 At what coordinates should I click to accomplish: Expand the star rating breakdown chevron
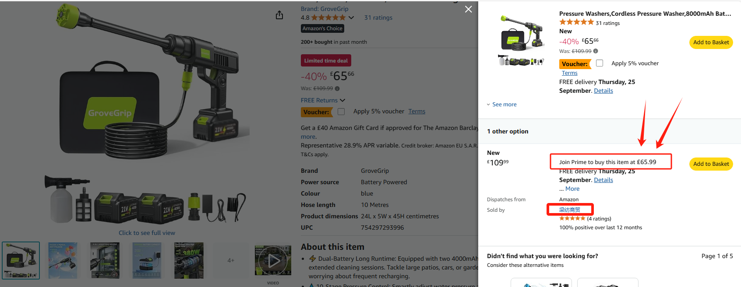click(351, 18)
